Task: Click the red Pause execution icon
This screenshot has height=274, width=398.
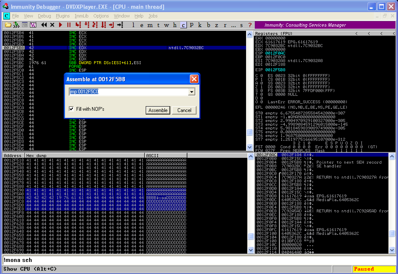Action: [69, 25]
